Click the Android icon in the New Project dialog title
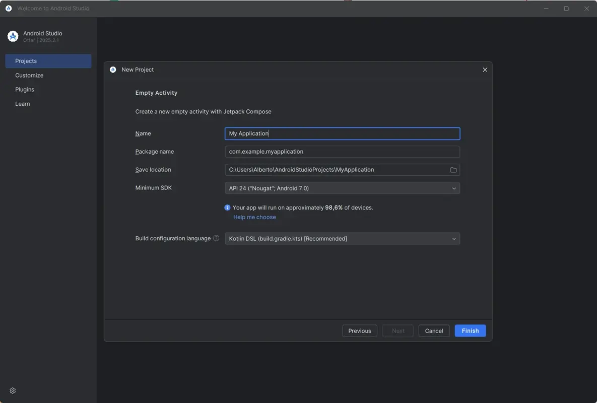 coord(113,69)
